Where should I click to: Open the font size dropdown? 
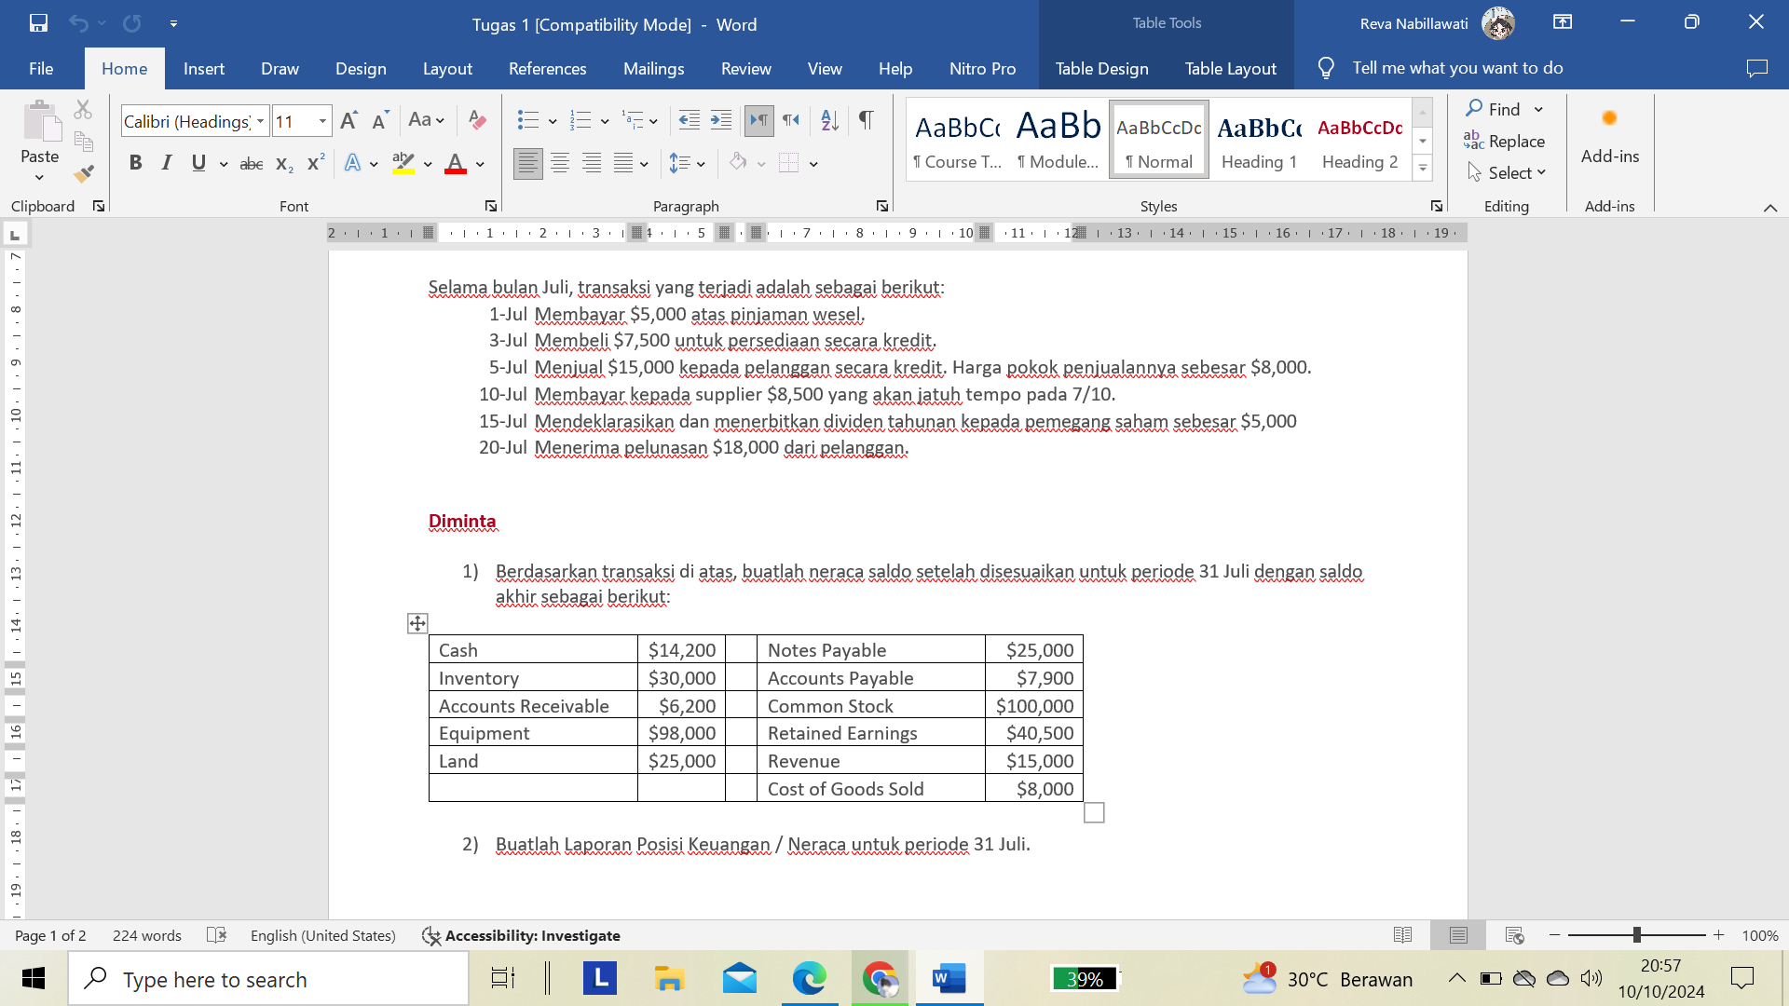click(322, 121)
